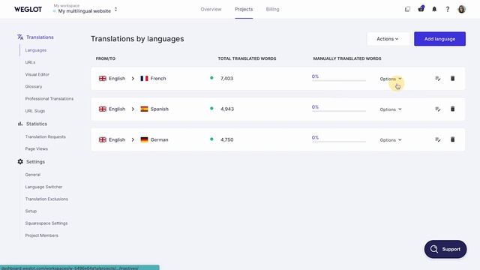This screenshot has height=270, width=480.
Task: Click the Translations section icon
Action: (20, 37)
